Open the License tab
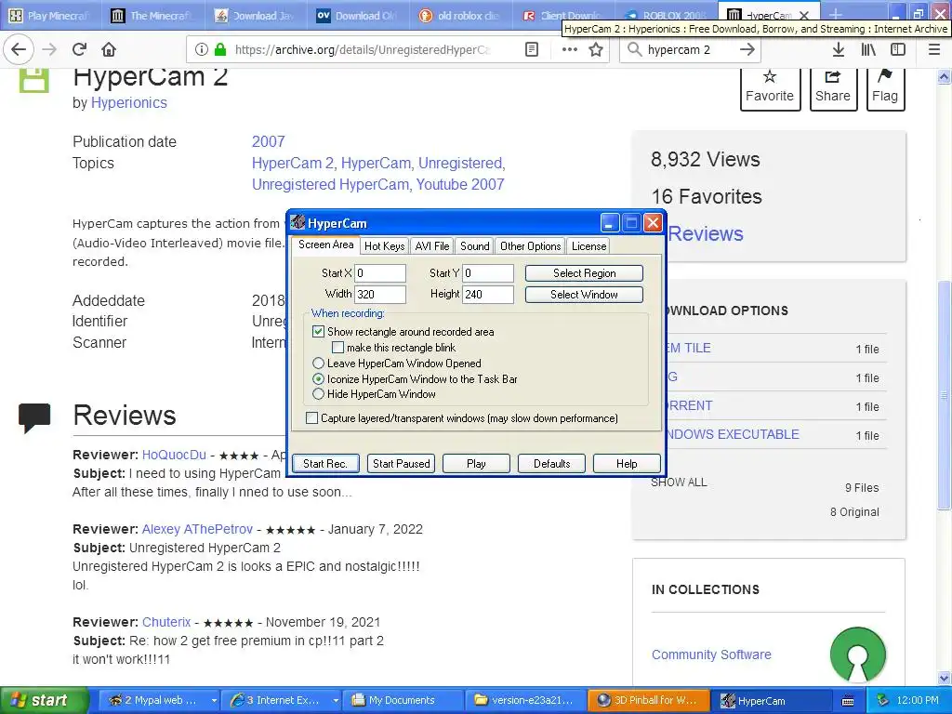952x714 pixels. 588,245
